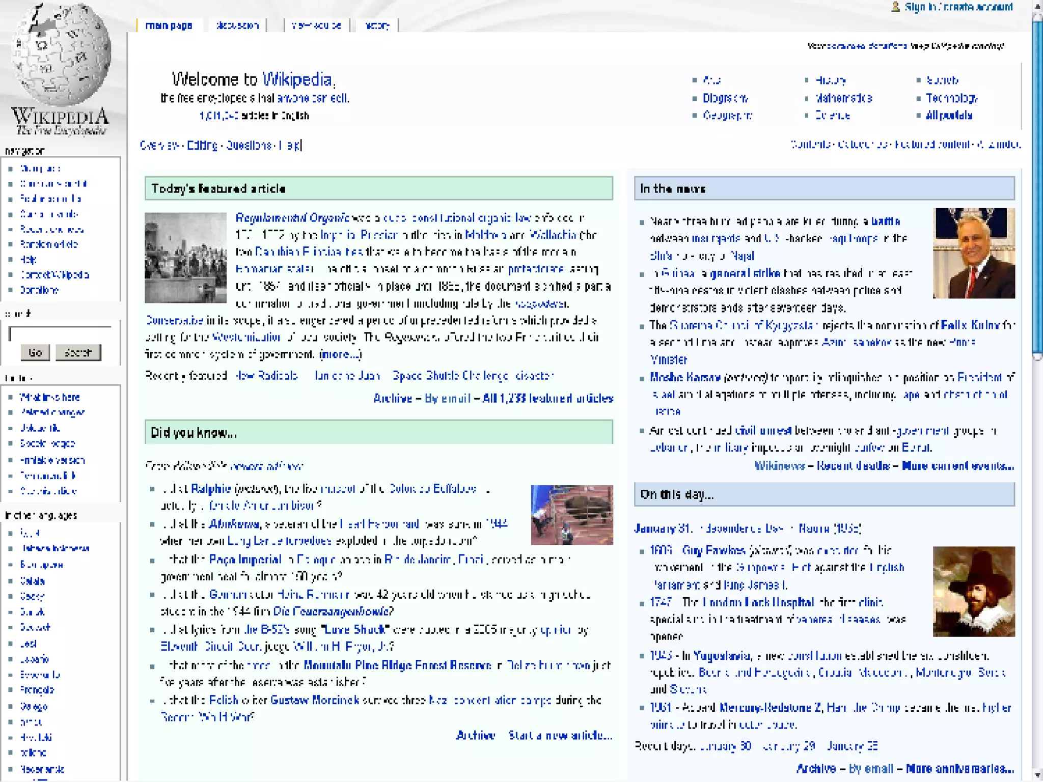This screenshot has width=1043, height=782.
Task: Click the user icon beside Sign in
Action: coord(895,7)
